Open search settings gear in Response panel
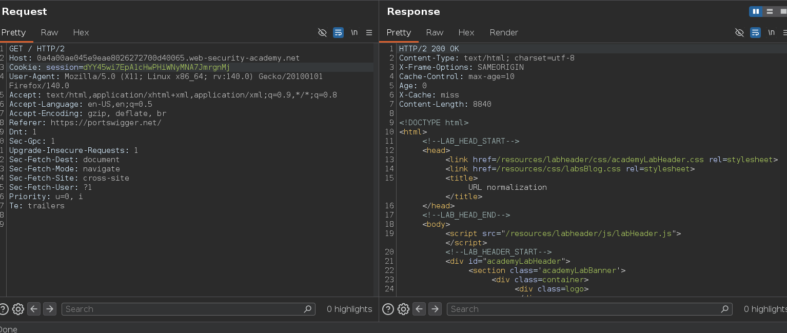The image size is (787, 333). click(403, 309)
